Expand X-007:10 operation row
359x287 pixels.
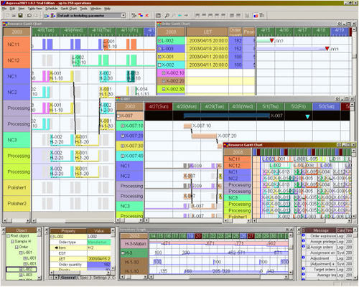click(x=122, y=126)
